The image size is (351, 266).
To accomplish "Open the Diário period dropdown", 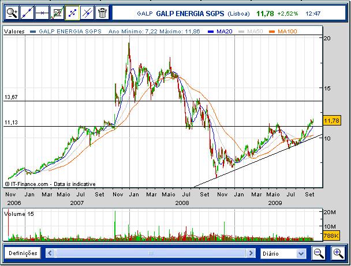I will pyautogui.click(x=283, y=253).
